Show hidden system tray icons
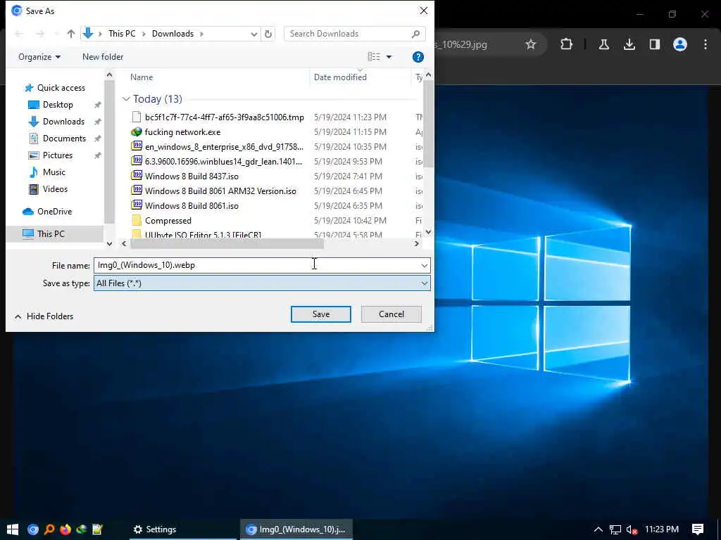The height and width of the screenshot is (540, 721). click(598, 529)
